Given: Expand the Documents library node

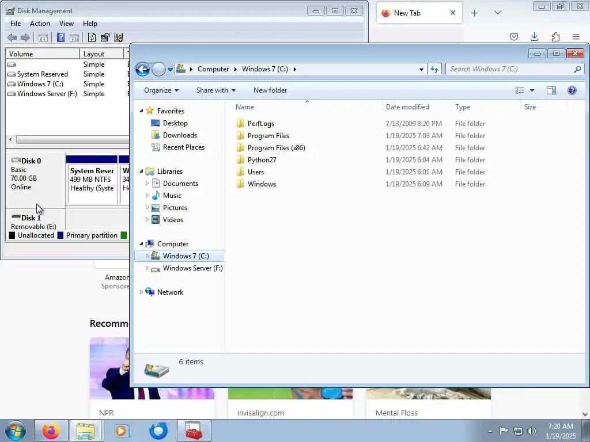Looking at the screenshot, I should 147,184.
